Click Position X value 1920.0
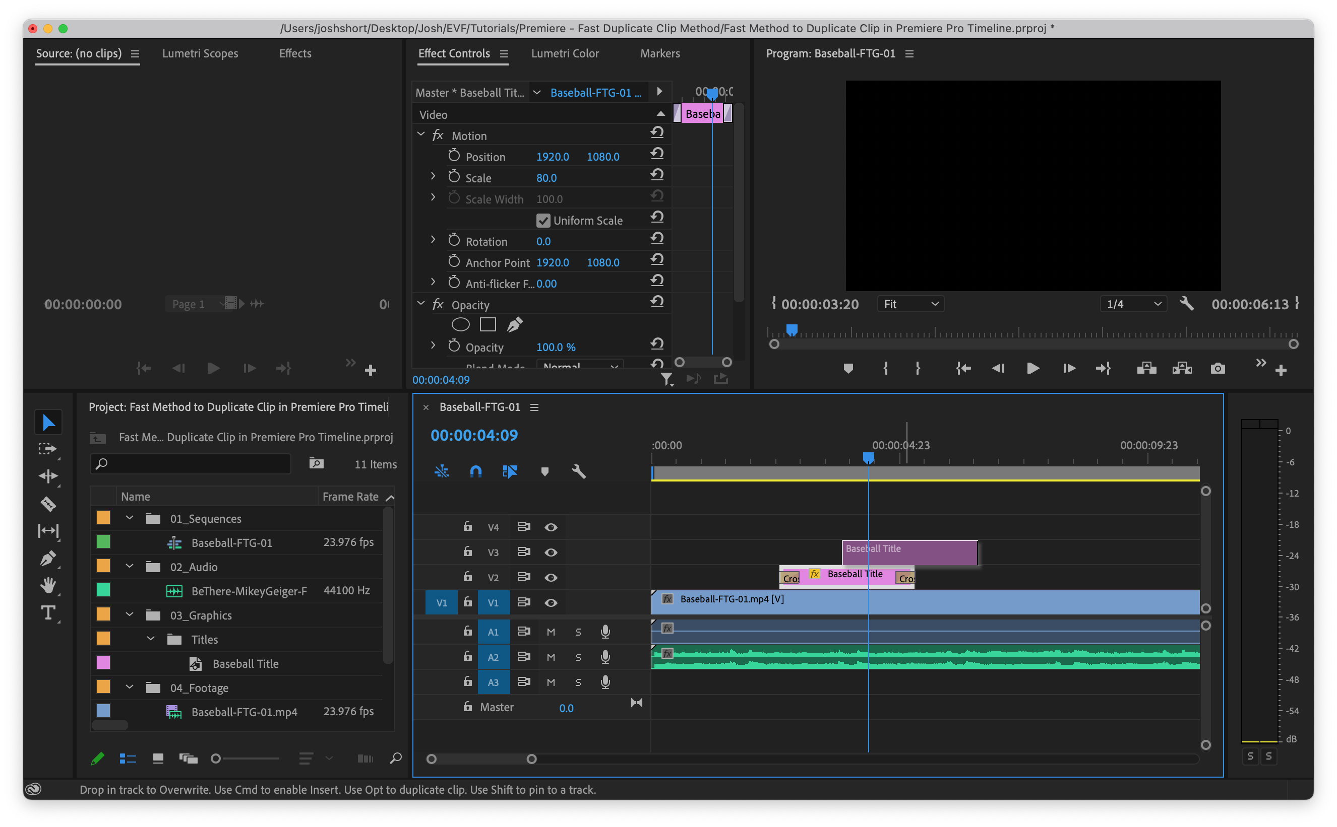This screenshot has height=827, width=1337. pyautogui.click(x=553, y=157)
